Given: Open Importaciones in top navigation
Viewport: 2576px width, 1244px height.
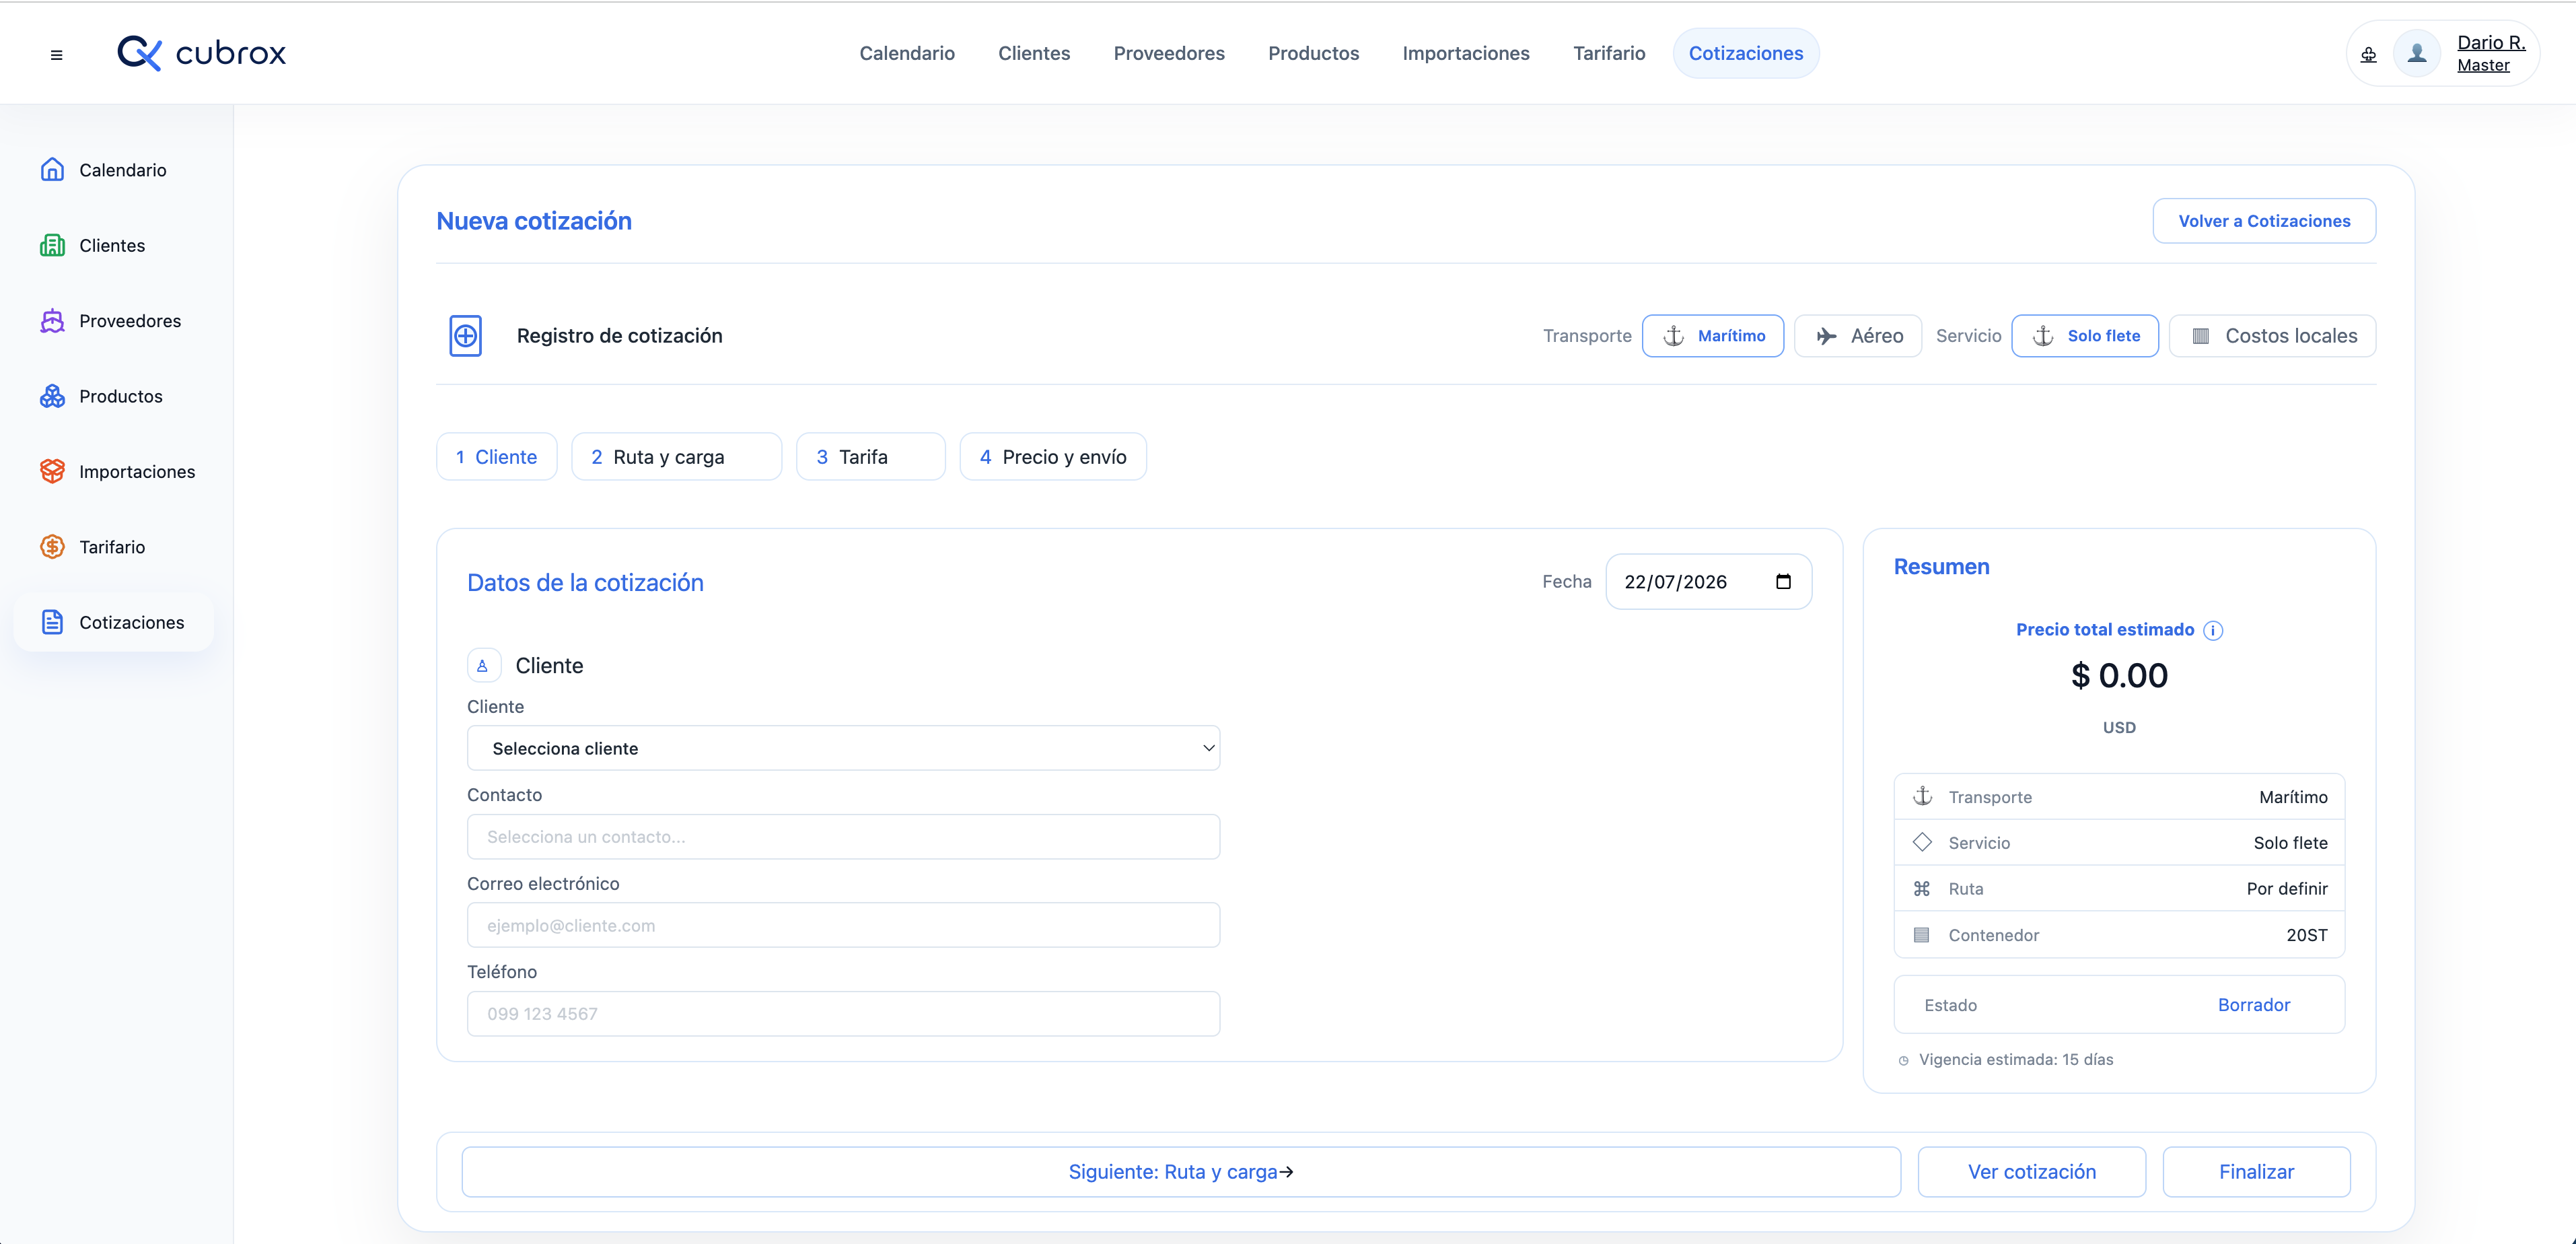Looking at the screenshot, I should [1465, 53].
